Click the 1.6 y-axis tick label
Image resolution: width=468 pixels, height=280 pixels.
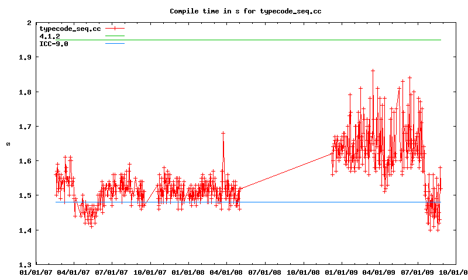pyautogui.click(x=24, y=161)
